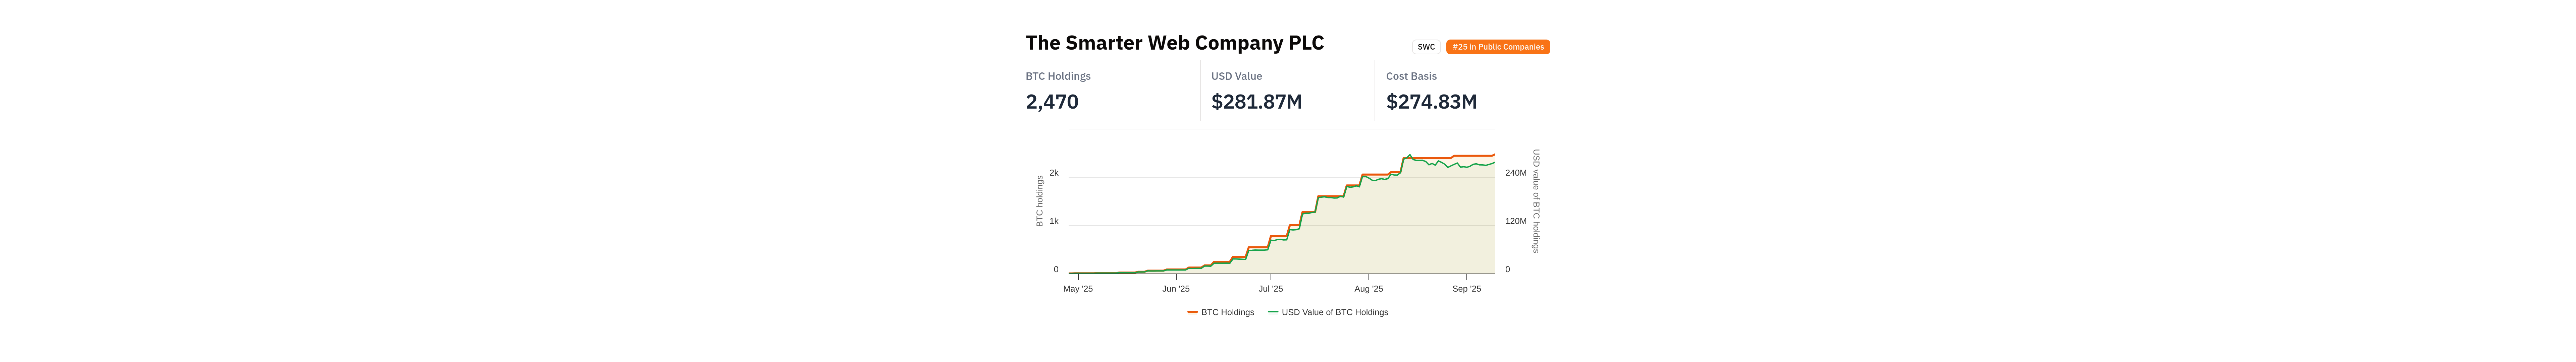Screen dimensions: 2576x362
Task: Open the #25 in Public Companies badge
Action: (1497, 47)
